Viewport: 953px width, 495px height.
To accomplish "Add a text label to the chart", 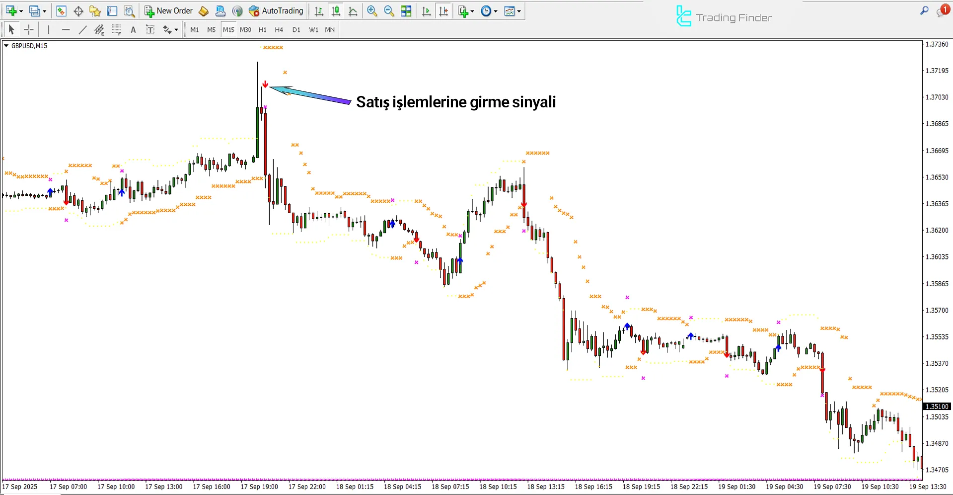I will click(133, 29).
